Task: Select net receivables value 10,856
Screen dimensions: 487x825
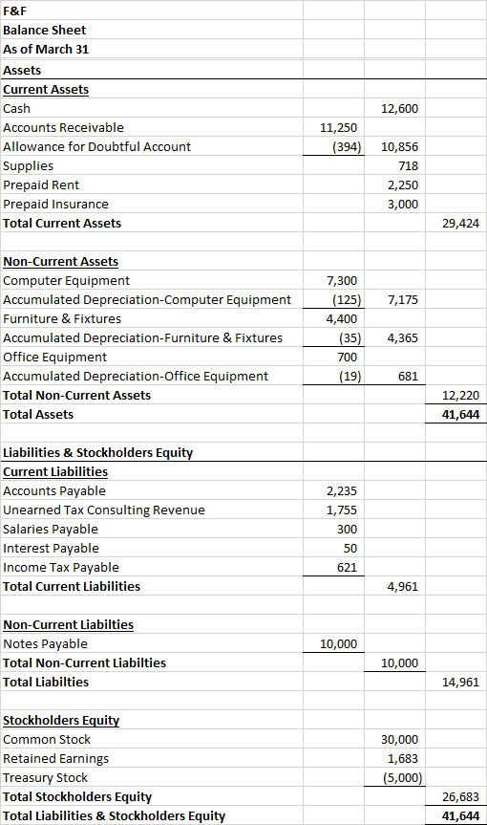Action: pos(399,147)
